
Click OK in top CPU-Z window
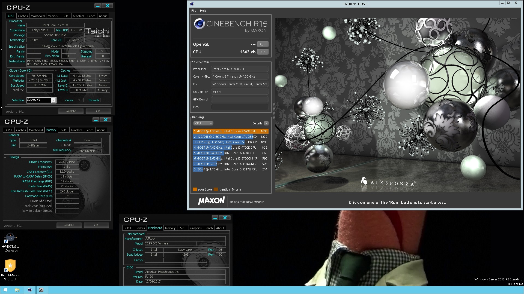[x=98, y=111]
